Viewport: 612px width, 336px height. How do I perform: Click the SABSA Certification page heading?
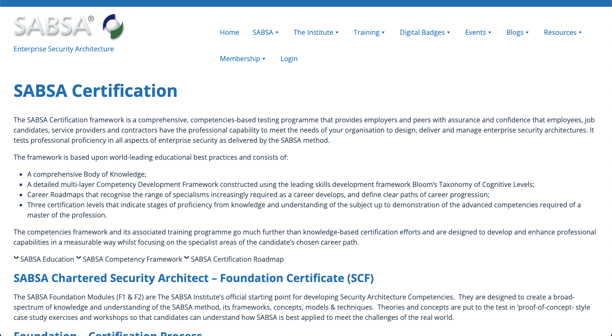click(96, 91)
